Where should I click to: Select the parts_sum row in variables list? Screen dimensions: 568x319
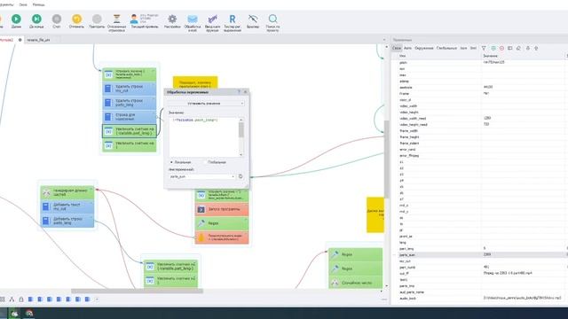(x=478, y=254)
